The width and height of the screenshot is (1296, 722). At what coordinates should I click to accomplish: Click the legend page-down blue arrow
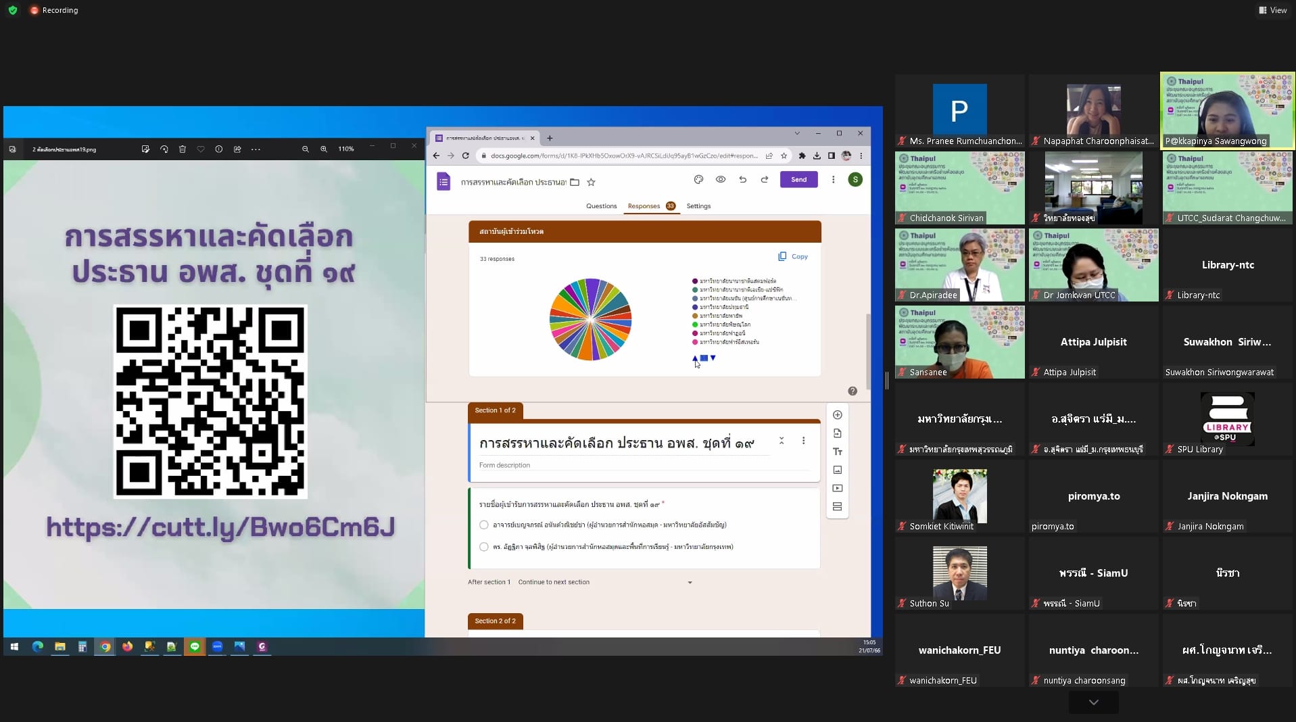click(713, 358)
